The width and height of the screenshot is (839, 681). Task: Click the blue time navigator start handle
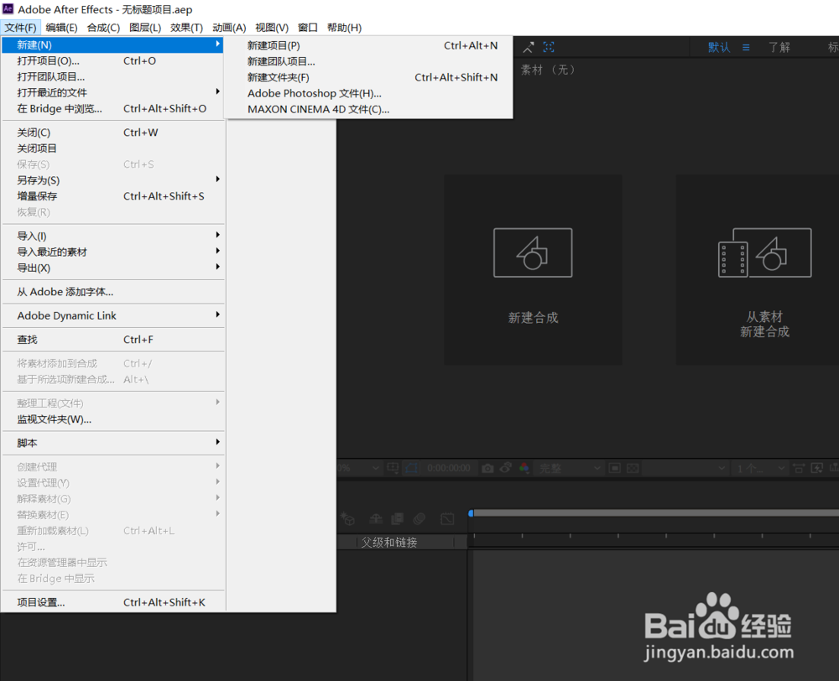tap(471, 513)
